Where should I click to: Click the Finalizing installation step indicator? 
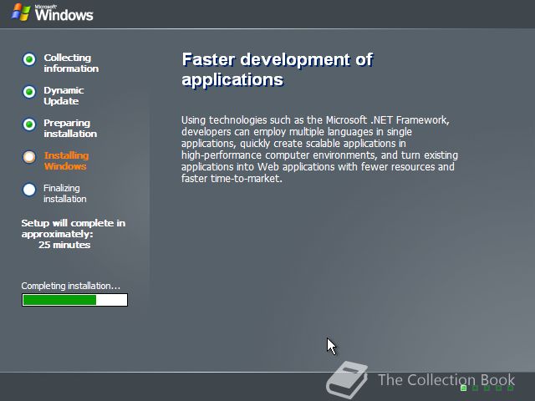click(29, 190)
